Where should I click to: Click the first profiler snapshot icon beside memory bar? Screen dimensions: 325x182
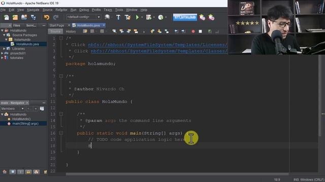(202, 17)
